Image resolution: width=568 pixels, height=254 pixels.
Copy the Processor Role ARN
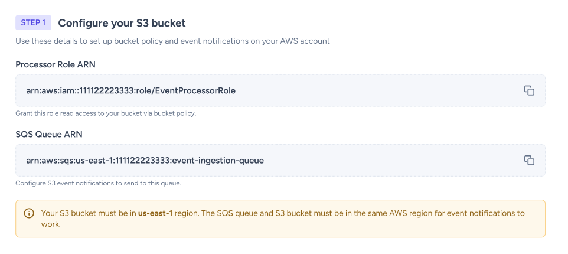(529, 90)
